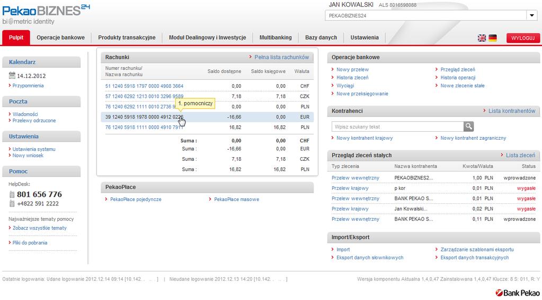Image resolution: width=542 pixels, height=300 pixels.
Task: Click the WYLOGUJ button
Action: [x=523, y=38]
